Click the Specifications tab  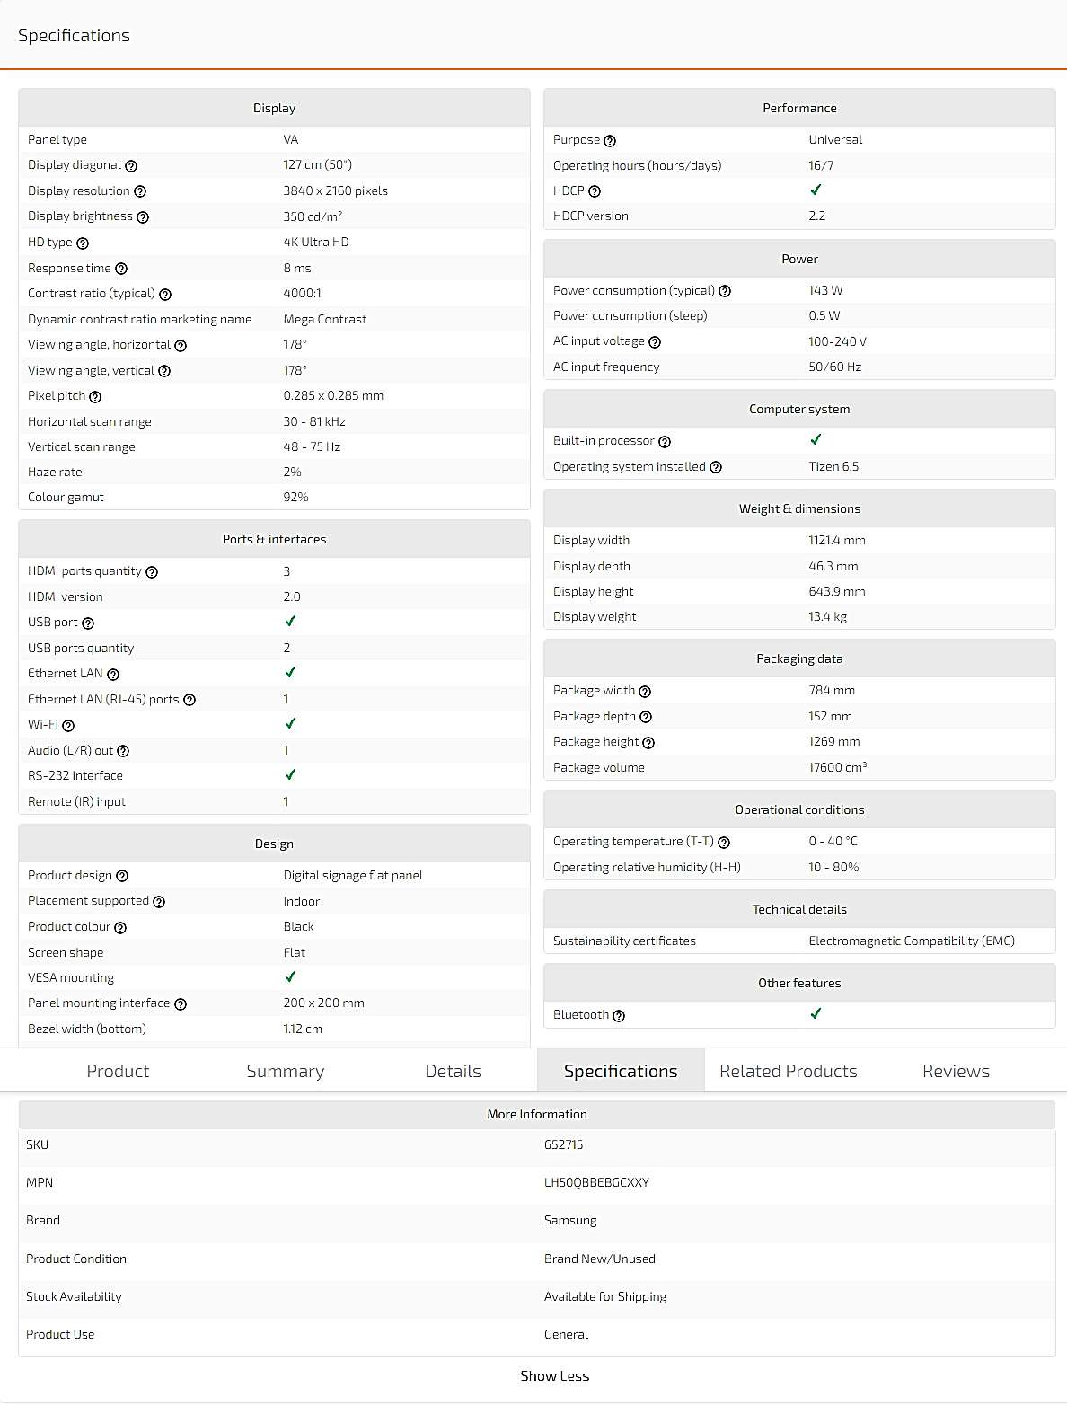tap(621, 1071)
